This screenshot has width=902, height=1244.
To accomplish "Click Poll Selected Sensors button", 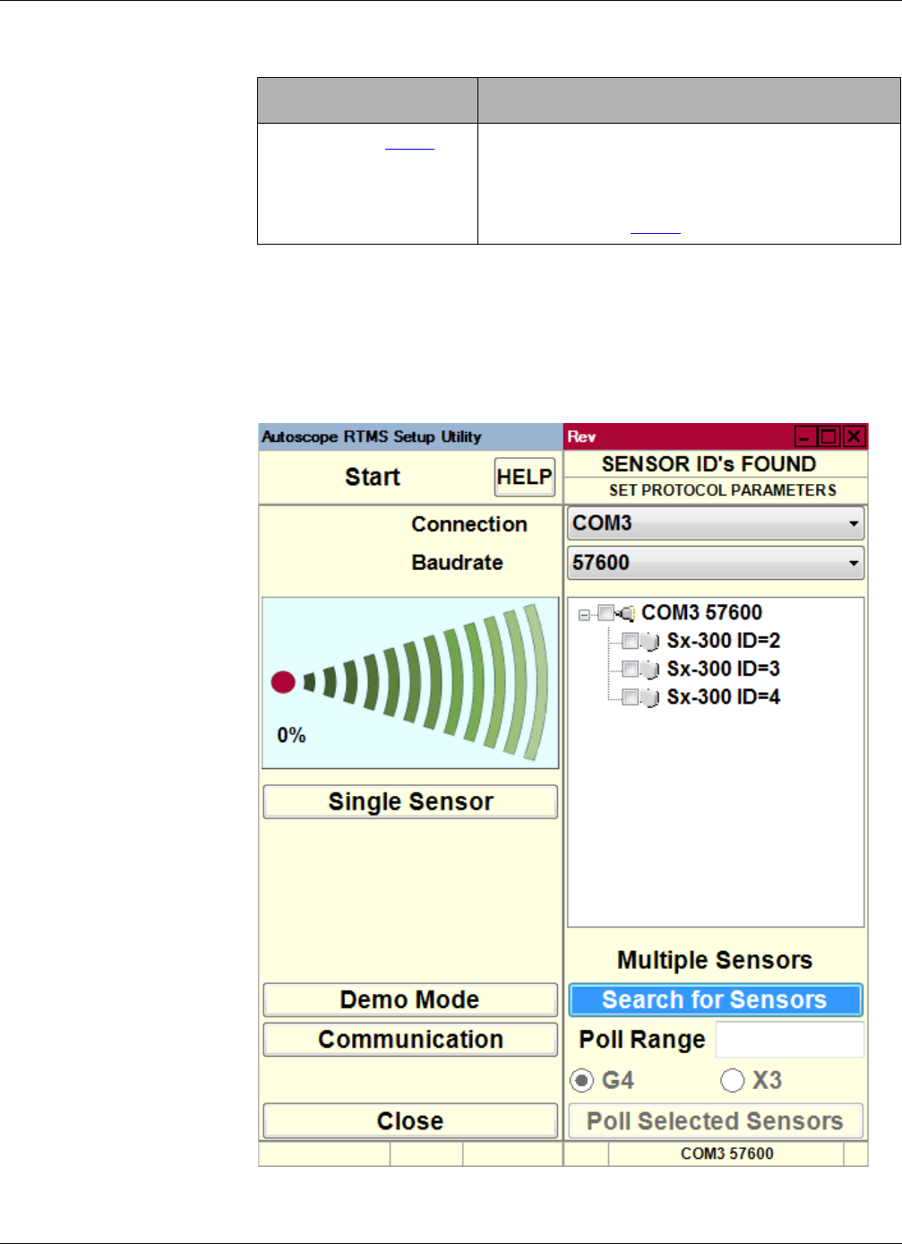I will pos(716,1121).
